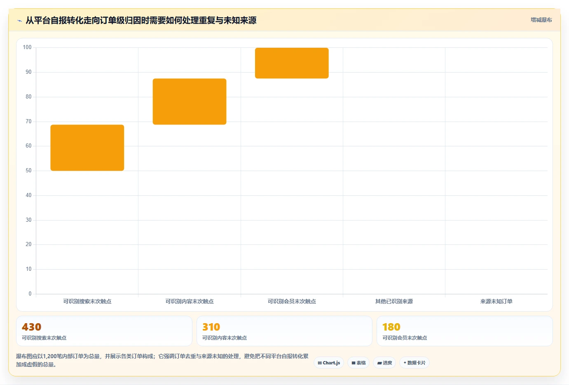Click the 可识别内容末次触点 waterfall bar
Screen dimensions: 569x385
tap(190, 101)
